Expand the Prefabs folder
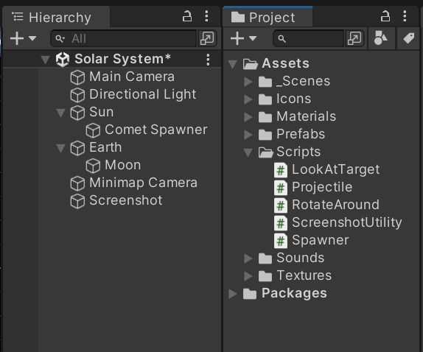The image size is (423, 352). [x=248, y=134]
